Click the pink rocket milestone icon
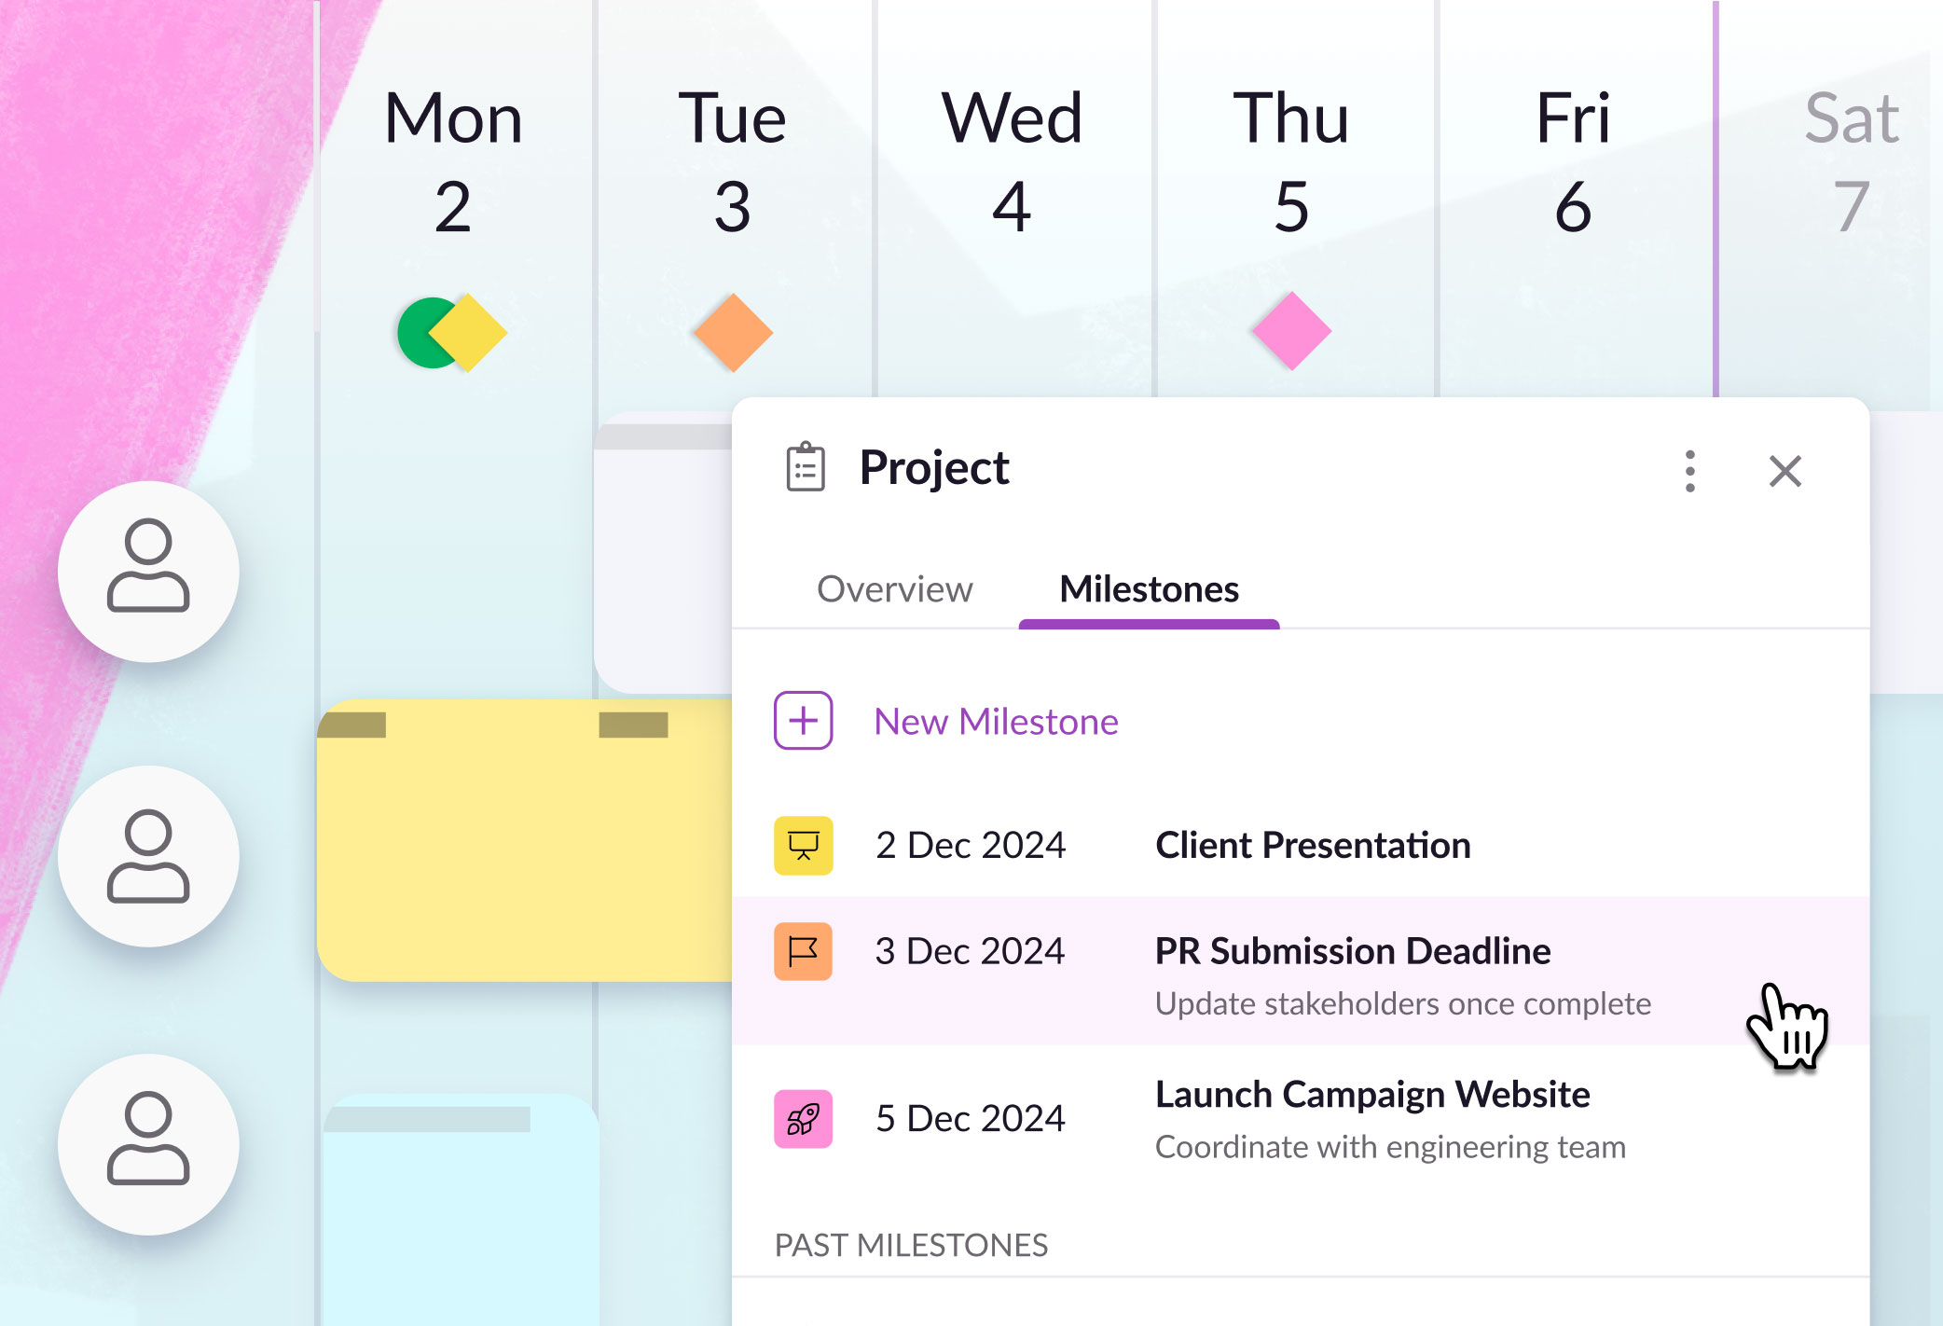Image resolution: width=1943 pixels, height=1326 pixels. (803, 1118)
